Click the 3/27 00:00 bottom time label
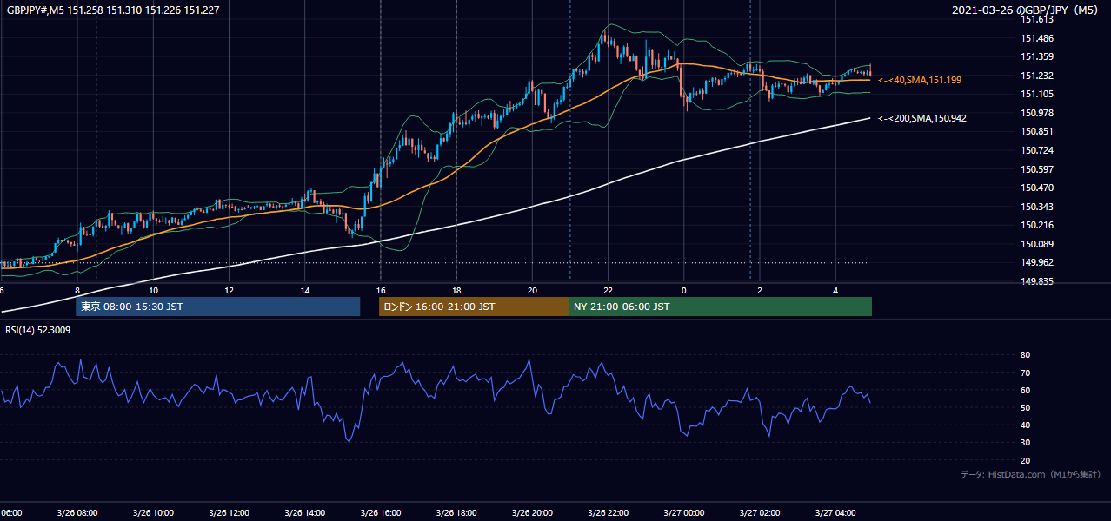 click(683, 513)
